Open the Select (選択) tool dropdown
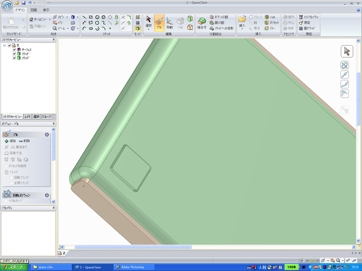This screenshot has width=362, height=271. click(148, 30)
